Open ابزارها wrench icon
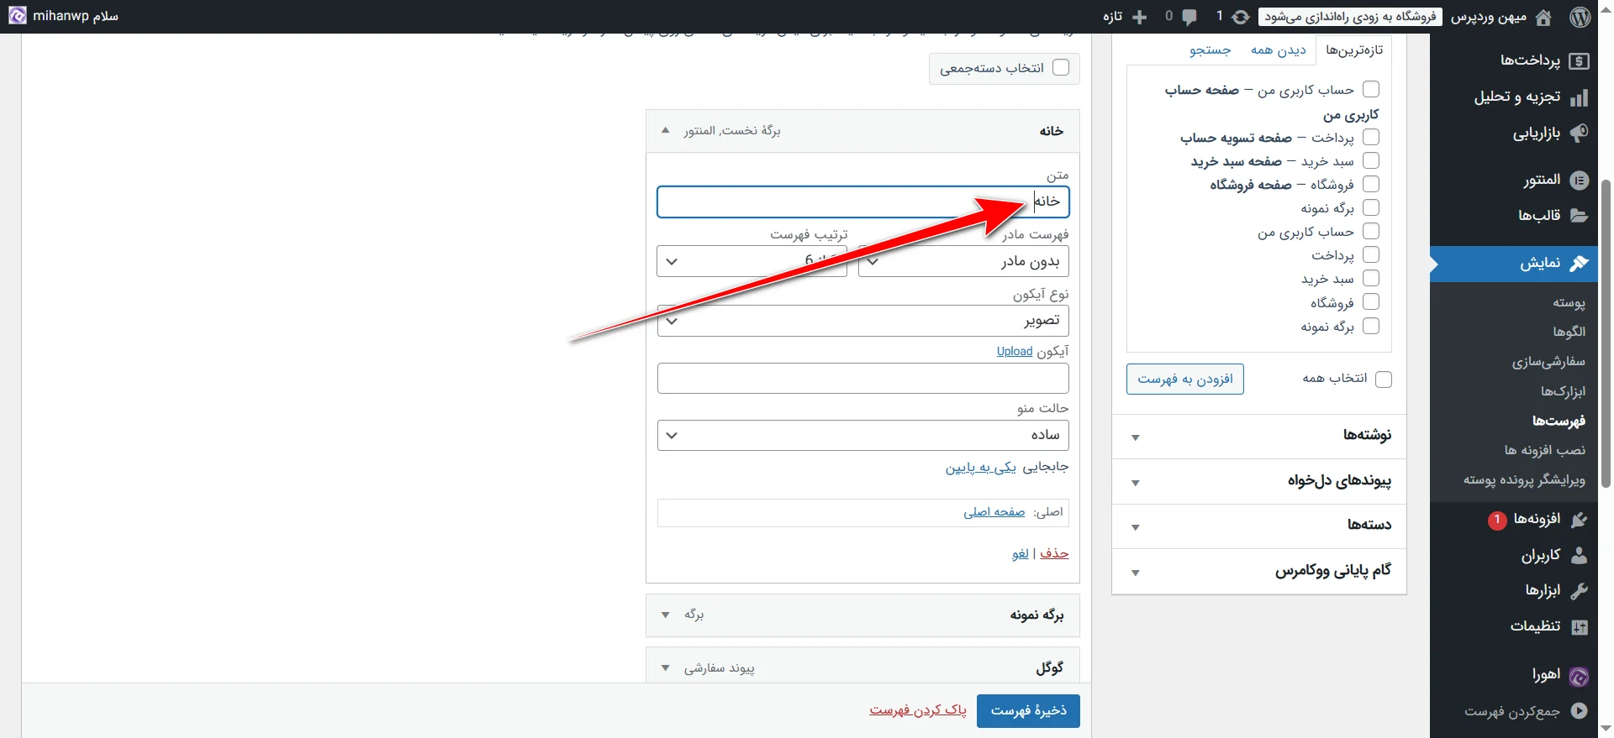Image resolution: width=1614 pixels, height=738 pixels. point(1580,590)
